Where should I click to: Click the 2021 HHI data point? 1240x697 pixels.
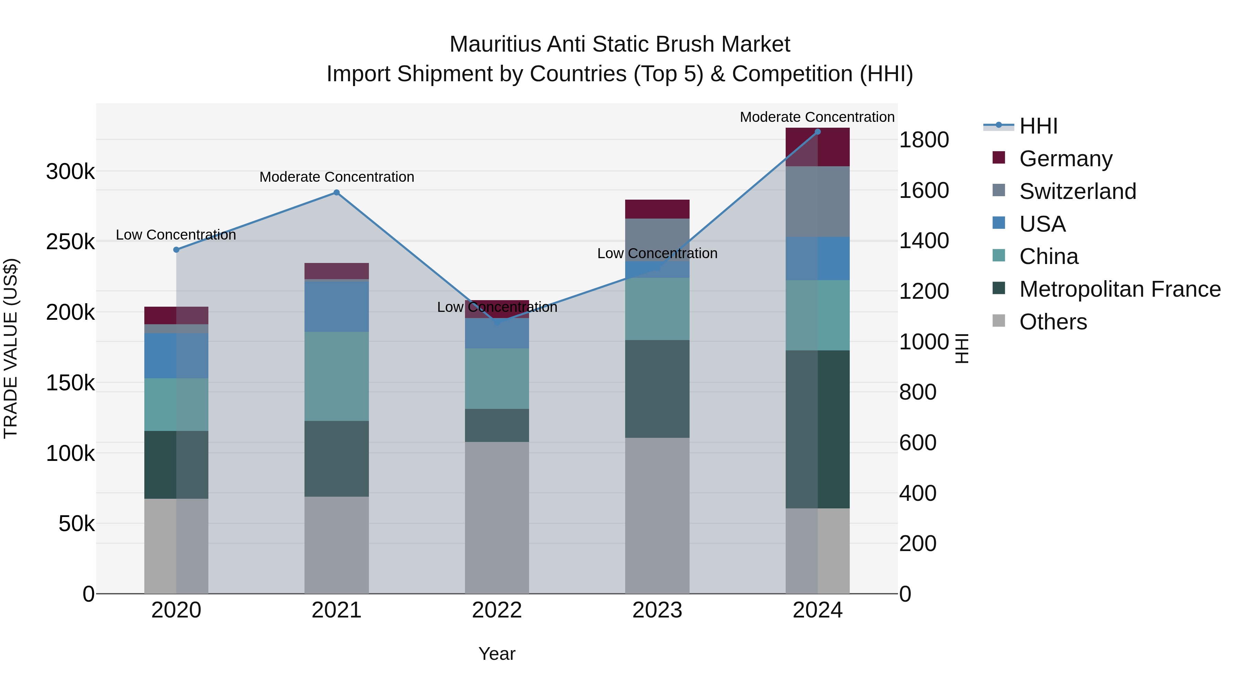tap(337, 192)
